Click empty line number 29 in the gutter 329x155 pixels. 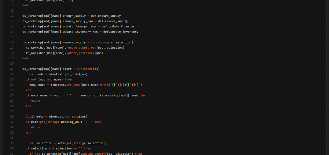pos(12,111)
